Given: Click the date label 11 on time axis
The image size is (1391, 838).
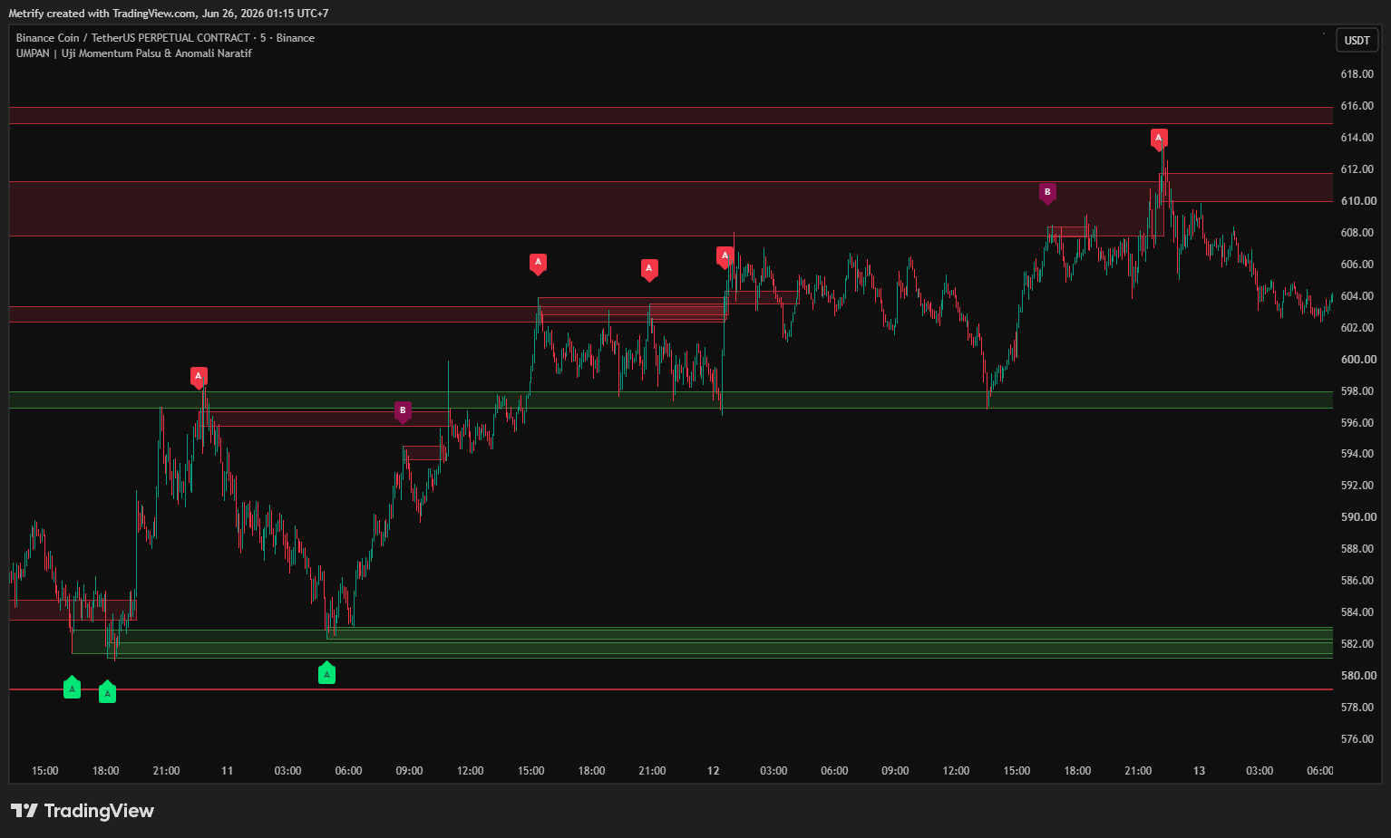Looking at the screenshot, I should (227, 771).
